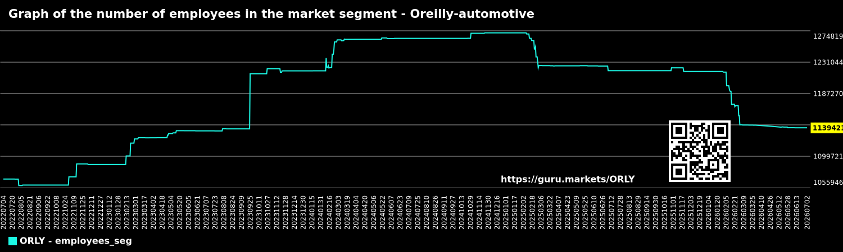Click the 20220704 x-axis date label

4,212
